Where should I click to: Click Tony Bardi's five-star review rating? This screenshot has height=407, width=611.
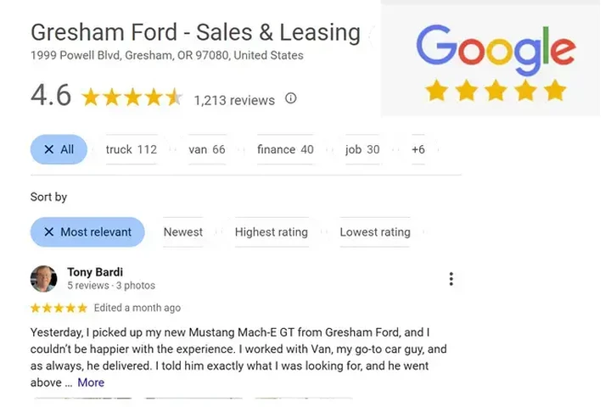coord(59,308)
